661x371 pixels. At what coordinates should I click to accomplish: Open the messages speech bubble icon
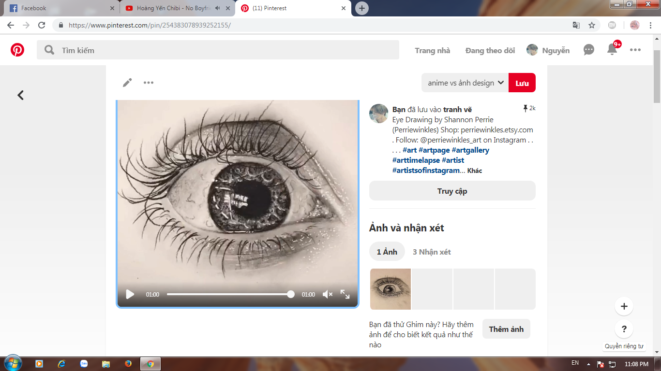[x=588, y=50]
